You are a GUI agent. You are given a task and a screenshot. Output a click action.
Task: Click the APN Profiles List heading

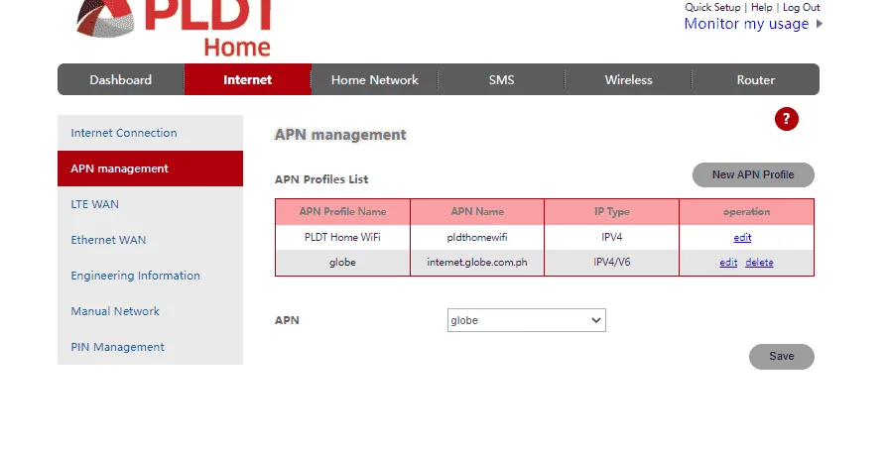coord(321,179)
